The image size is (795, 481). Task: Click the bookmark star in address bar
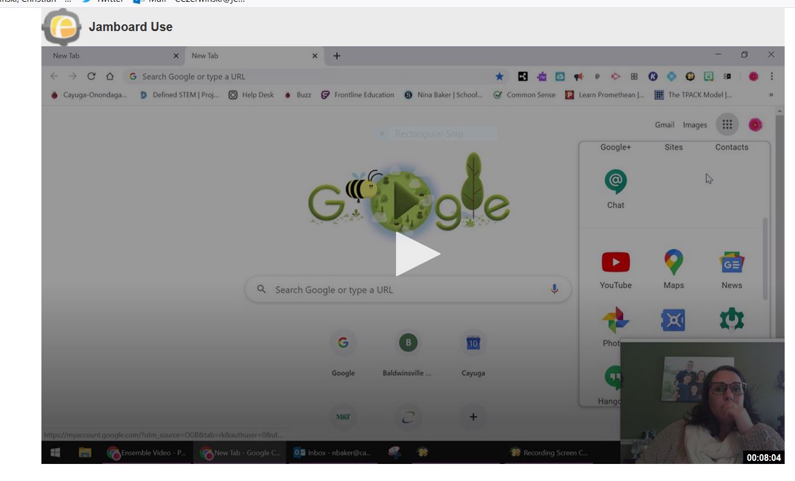coord(499,77)
